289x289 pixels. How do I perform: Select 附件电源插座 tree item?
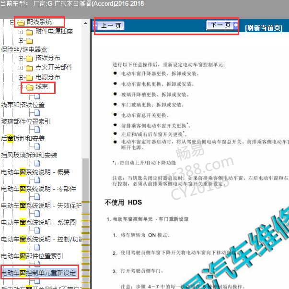tap(54, 31)
